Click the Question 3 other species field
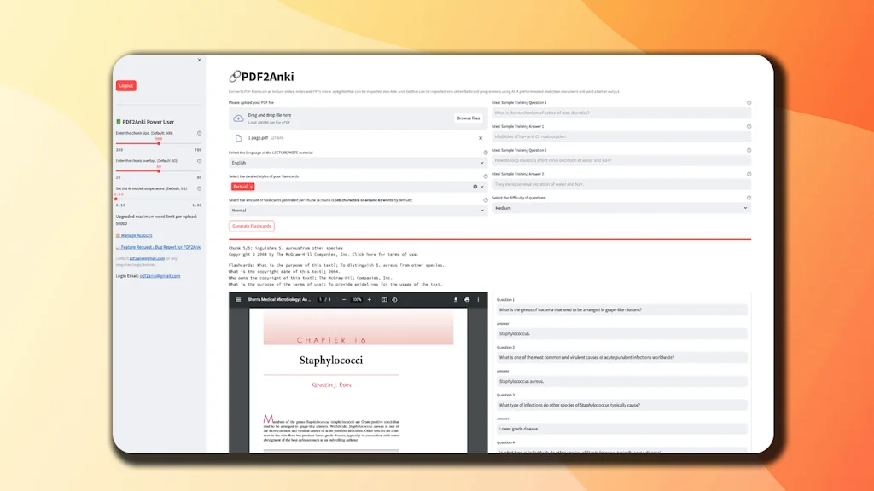The height and width of the screenshot is (491, 874). [x=621, y=405]
